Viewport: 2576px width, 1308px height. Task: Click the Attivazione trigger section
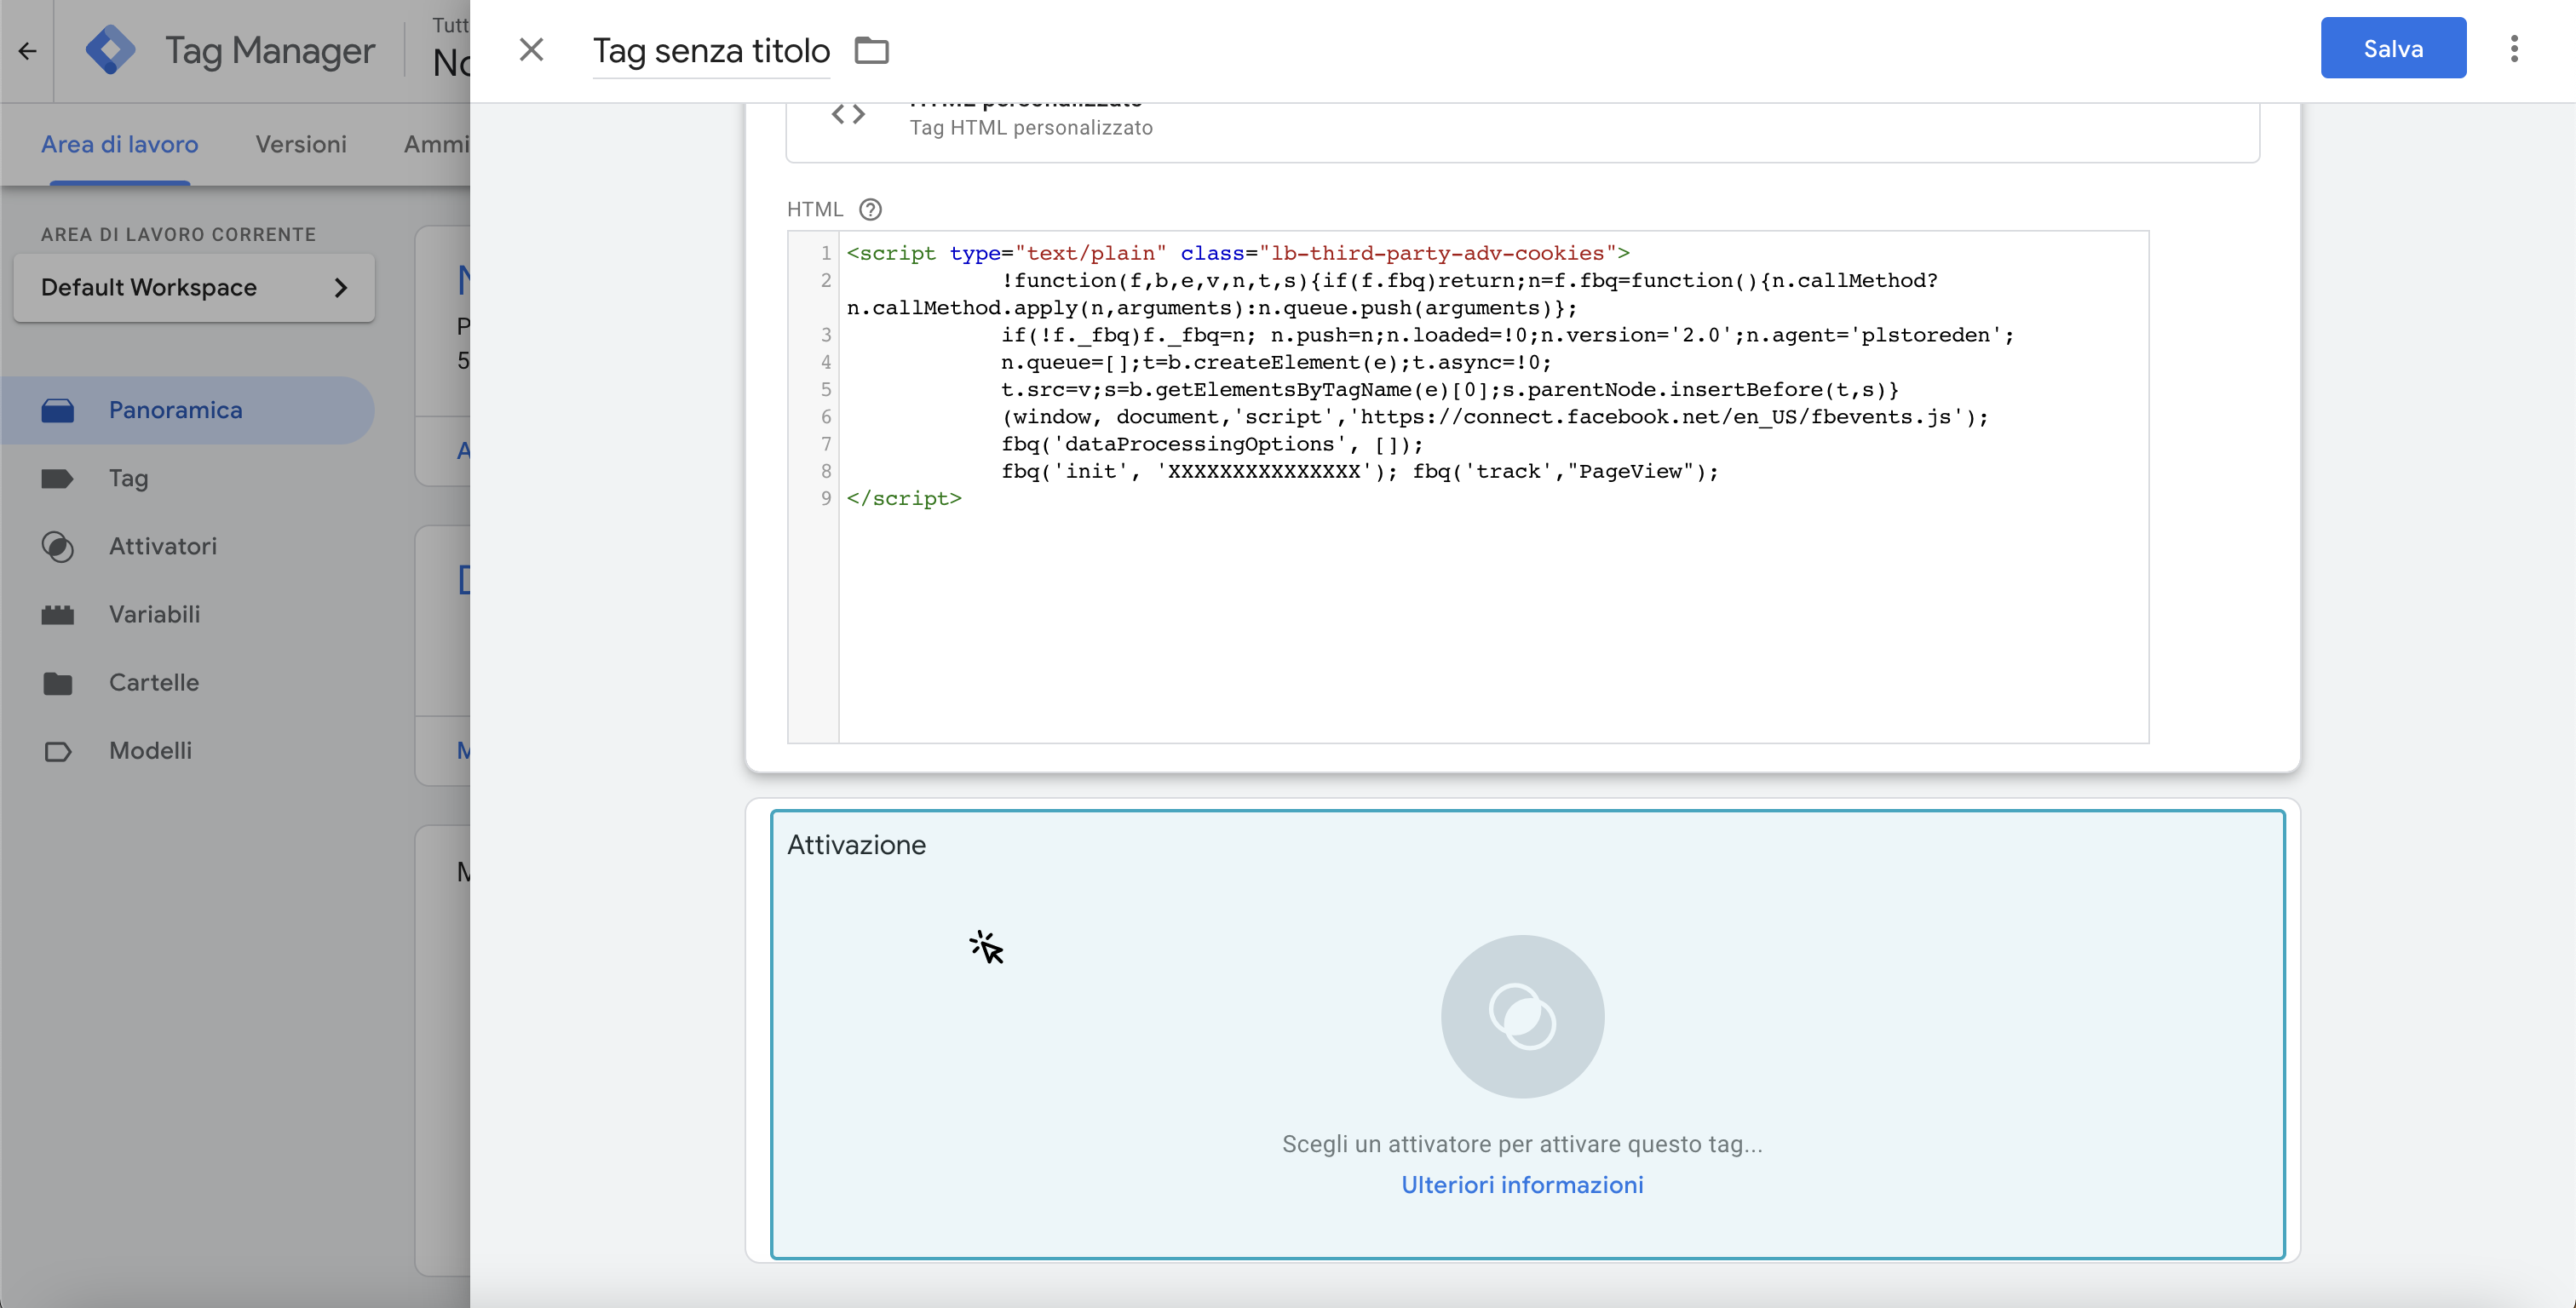point(1527,1034)
